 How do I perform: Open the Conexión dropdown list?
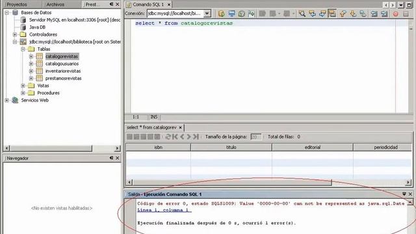[207, 14]
